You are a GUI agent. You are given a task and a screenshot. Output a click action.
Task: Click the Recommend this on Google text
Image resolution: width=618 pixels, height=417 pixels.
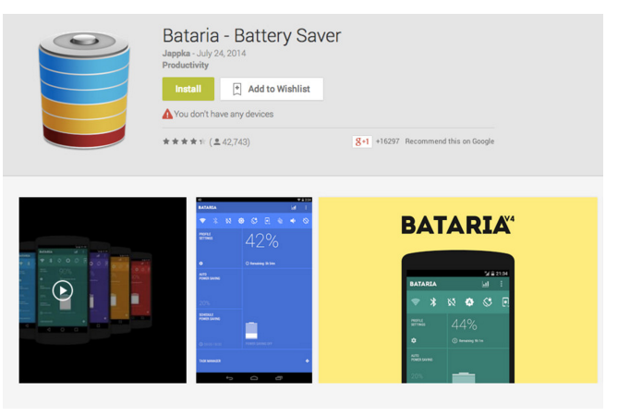point(449,141)
